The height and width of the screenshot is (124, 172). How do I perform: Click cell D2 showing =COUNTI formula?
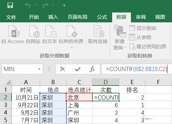tap(106, 97)
